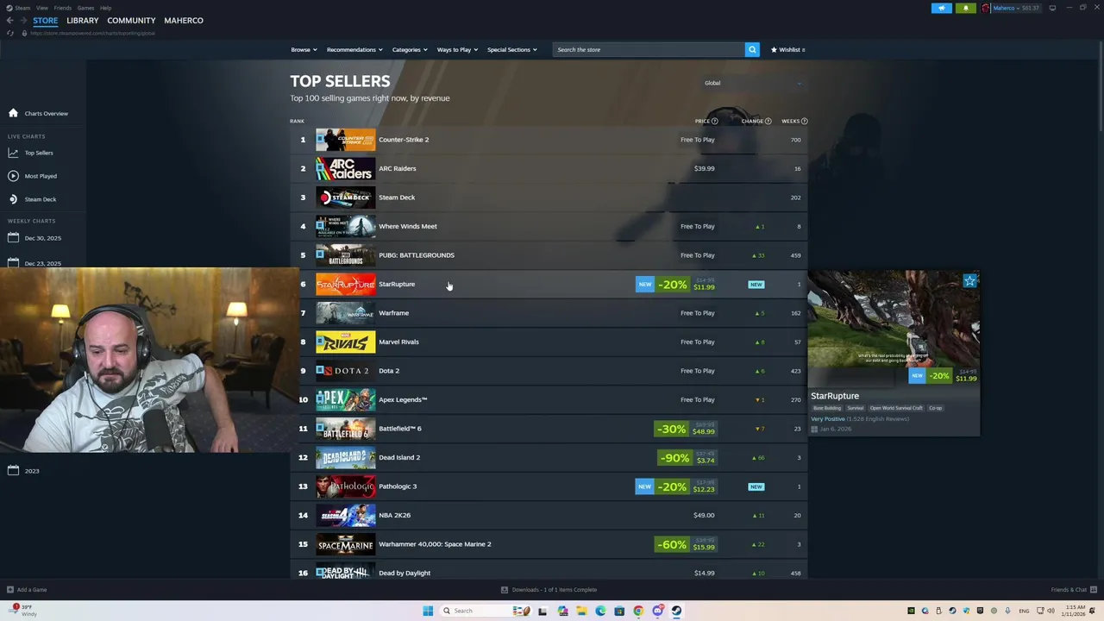Switch to the LIBRARY tab

83,20
